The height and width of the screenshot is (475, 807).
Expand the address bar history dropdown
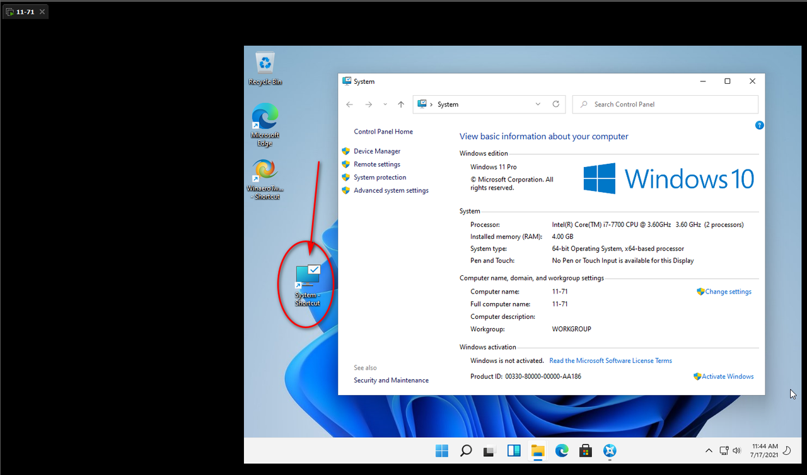coord(538,104)
